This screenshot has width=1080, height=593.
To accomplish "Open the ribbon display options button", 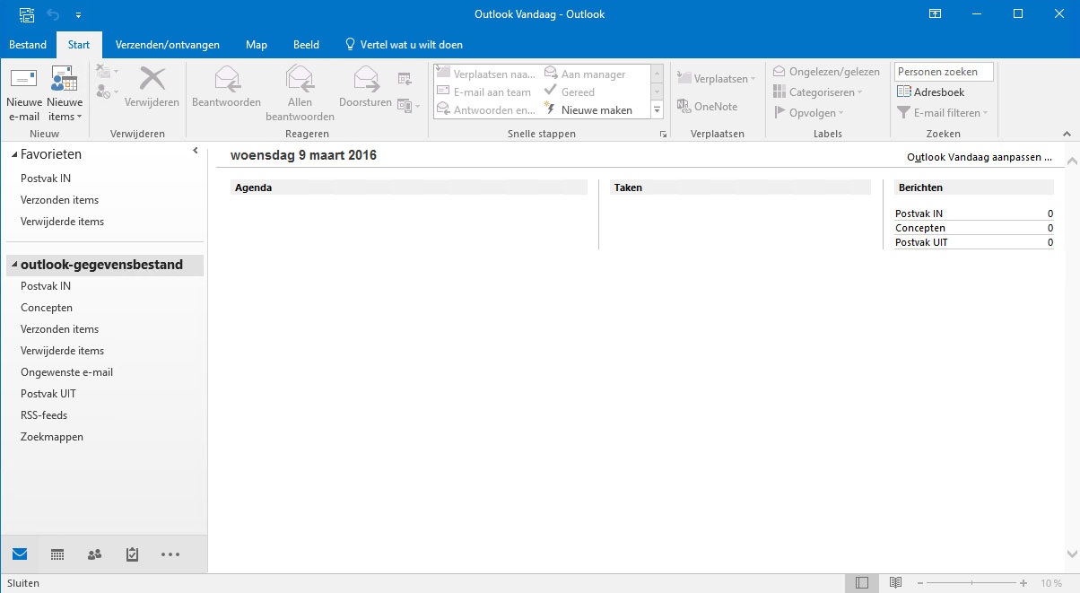I will click(x=935, y=14).
